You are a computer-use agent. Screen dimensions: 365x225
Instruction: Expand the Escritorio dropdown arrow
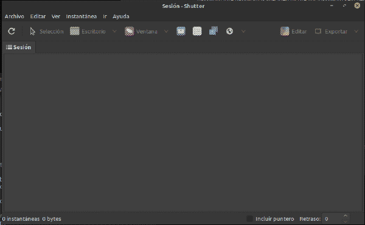[114, 31]
